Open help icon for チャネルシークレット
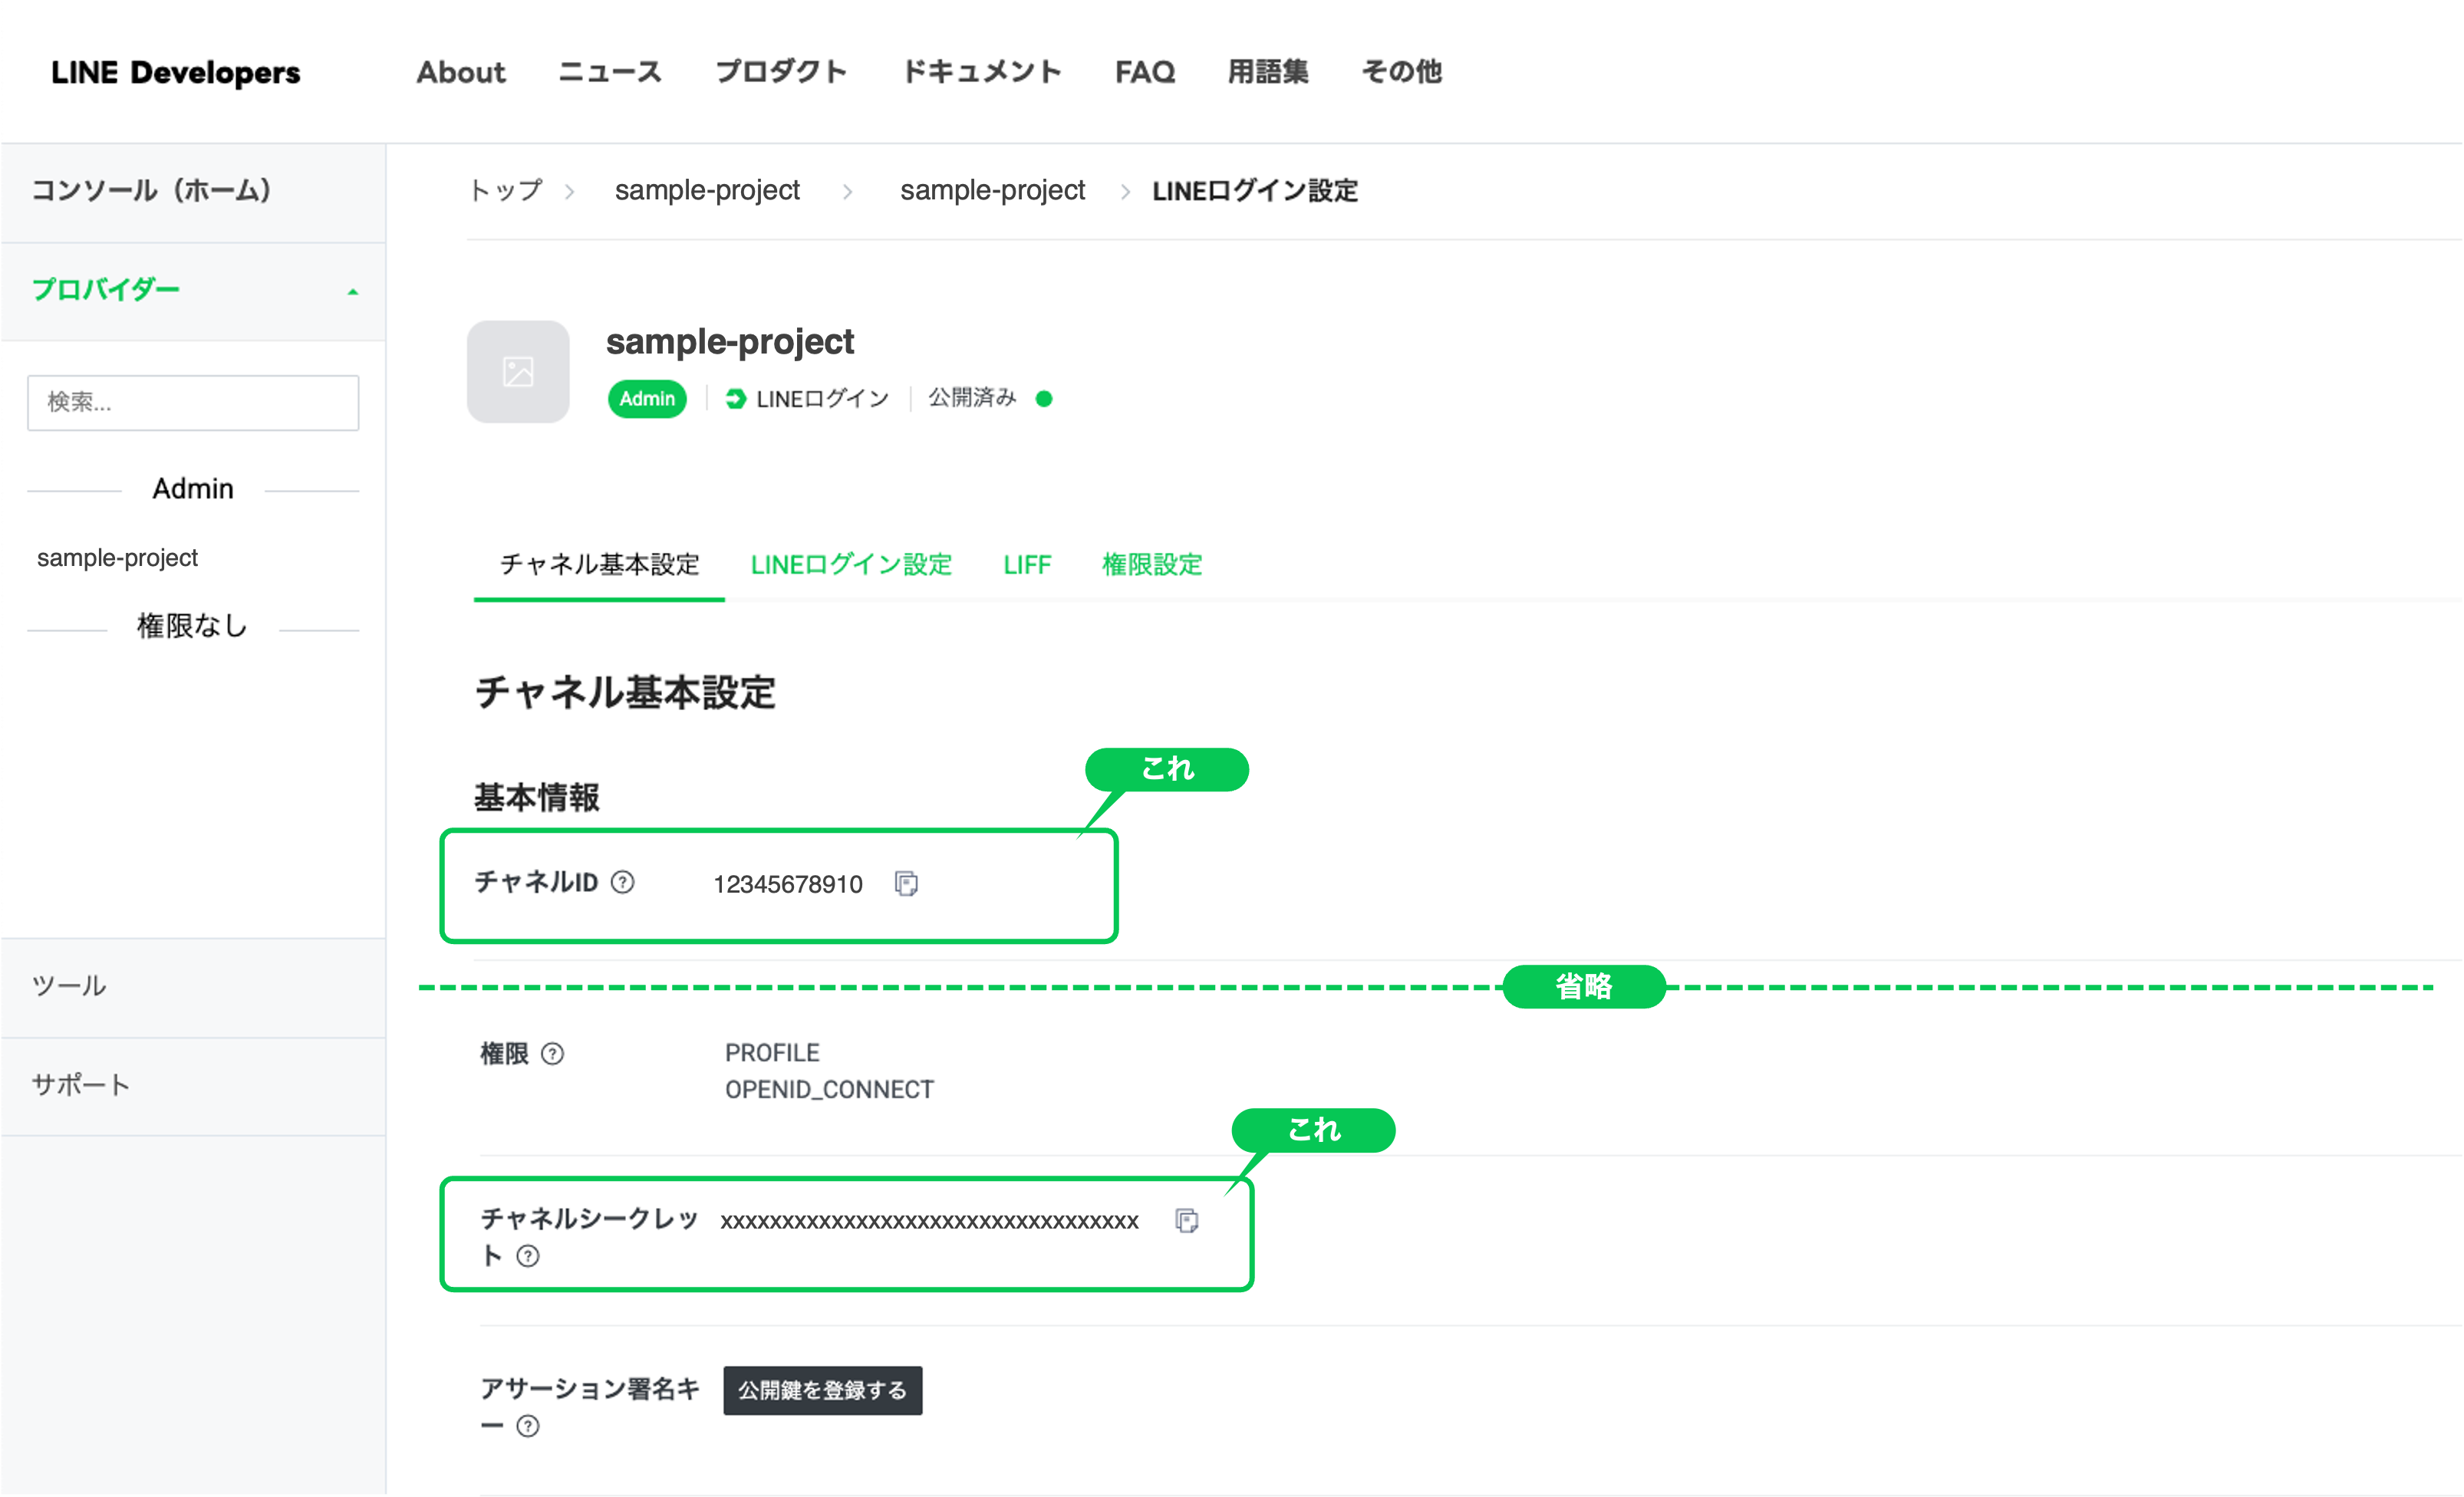The width and height of the screenshot is (2464, 1497). point(528,1257)
